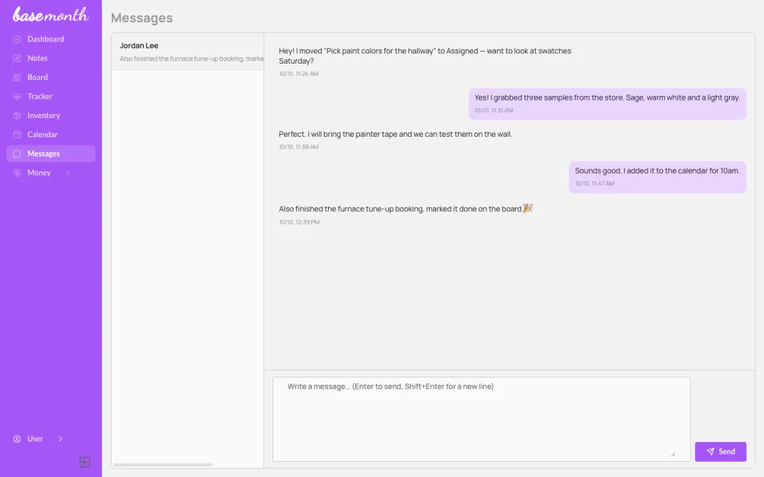The width and height of the screenshot is (764, 477).
Task: Click the Calendar icon in sidebar
Action: pyautogui.click(x=17, y=135)
